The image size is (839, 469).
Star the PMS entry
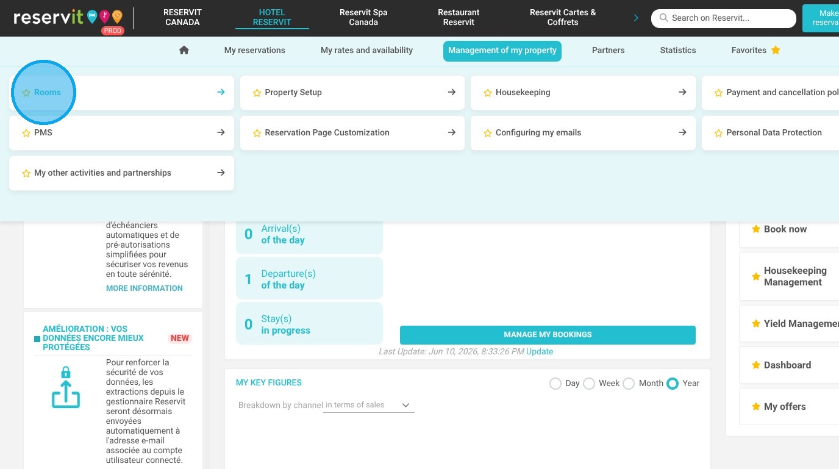pyautogui.click(x=26, y=133)
